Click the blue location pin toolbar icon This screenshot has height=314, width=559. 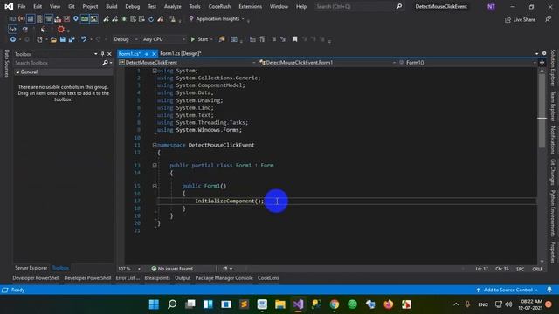(76, 18)
